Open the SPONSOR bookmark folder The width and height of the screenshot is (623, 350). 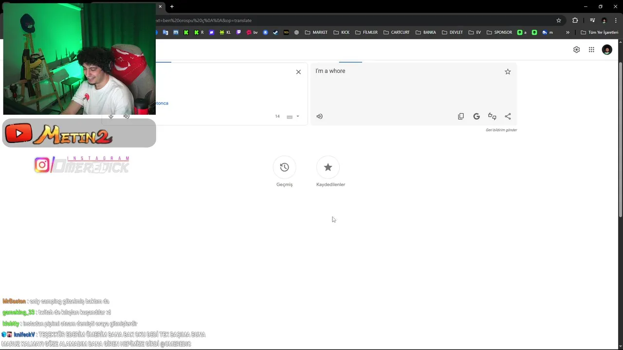point(499,33)
